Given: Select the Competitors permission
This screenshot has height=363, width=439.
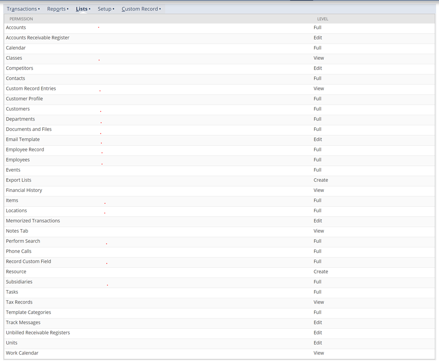Looking at the screenshot, I should [19, 68].
